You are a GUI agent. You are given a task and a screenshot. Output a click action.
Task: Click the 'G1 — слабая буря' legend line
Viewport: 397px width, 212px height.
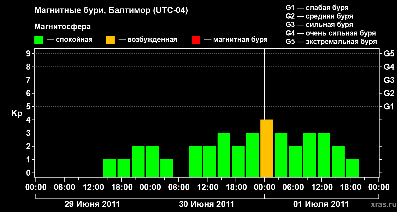point(317,8)
